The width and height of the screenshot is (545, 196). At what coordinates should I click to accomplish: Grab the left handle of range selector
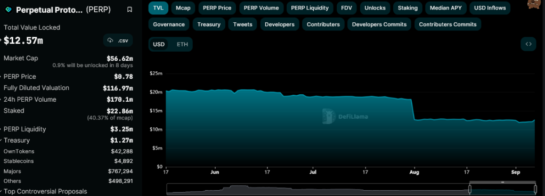point(469,189)
